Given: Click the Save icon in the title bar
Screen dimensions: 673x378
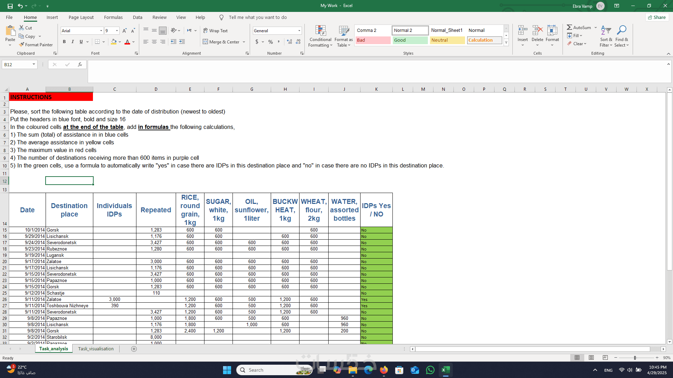Looking at the screenshot, I should [x=10, y=6].
